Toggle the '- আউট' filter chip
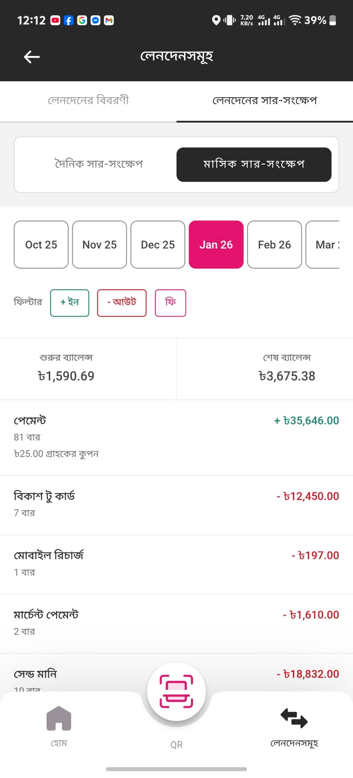Image resolution: width=353 pixels, height=778 pixels. click(122, 303)
